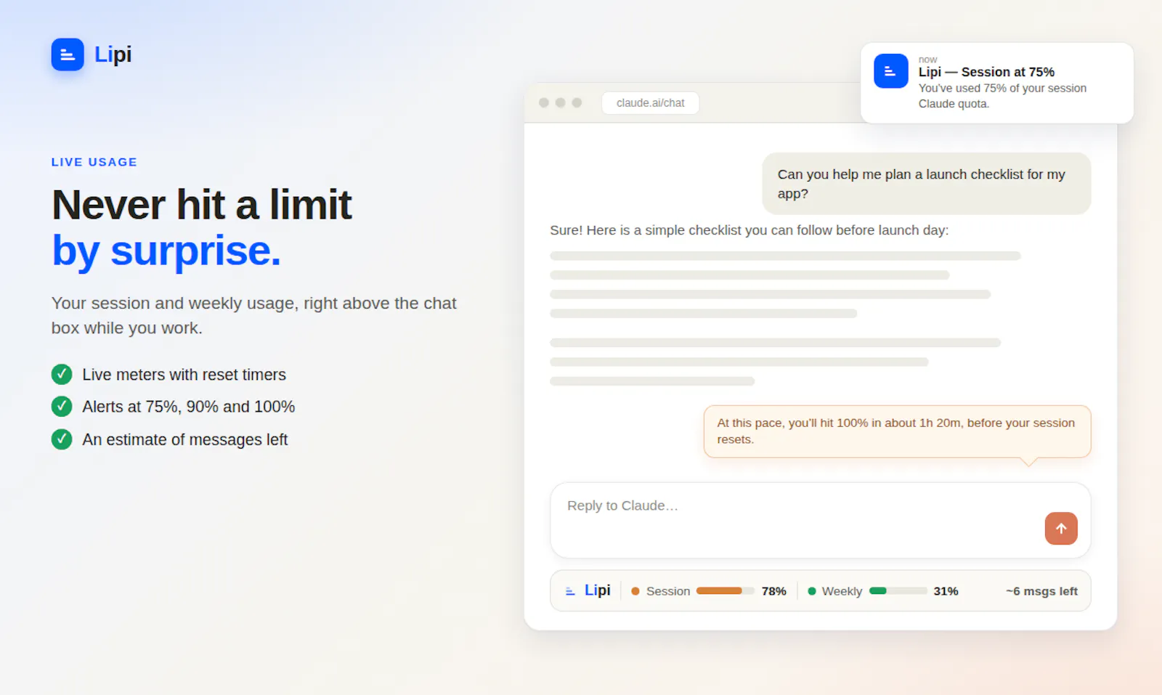Click the 'Session' label in usage bar

(x=668, y=591)
